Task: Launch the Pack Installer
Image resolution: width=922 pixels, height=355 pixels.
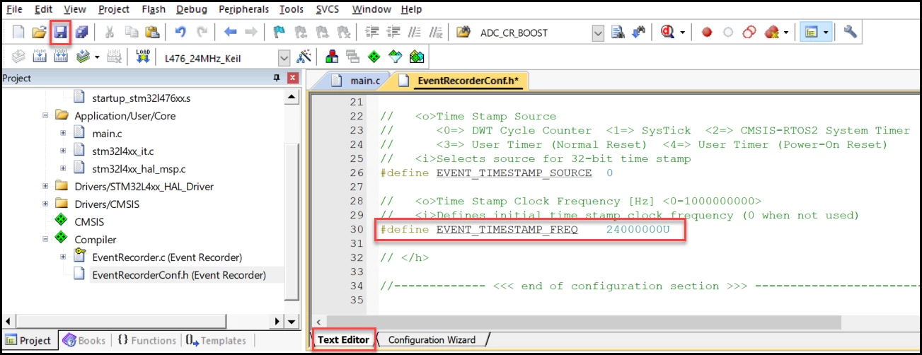Action: (417, 57)
